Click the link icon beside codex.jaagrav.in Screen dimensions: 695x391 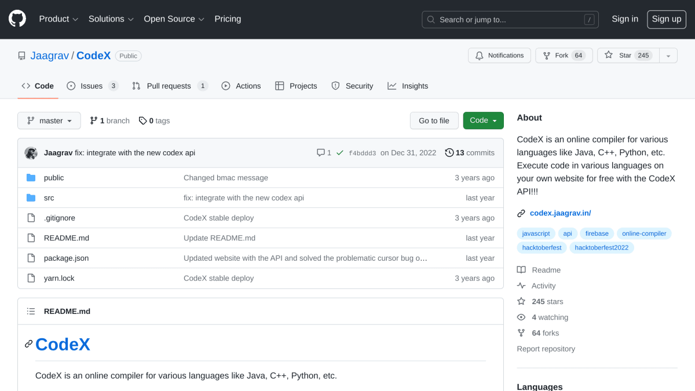[x=521, y=213]
